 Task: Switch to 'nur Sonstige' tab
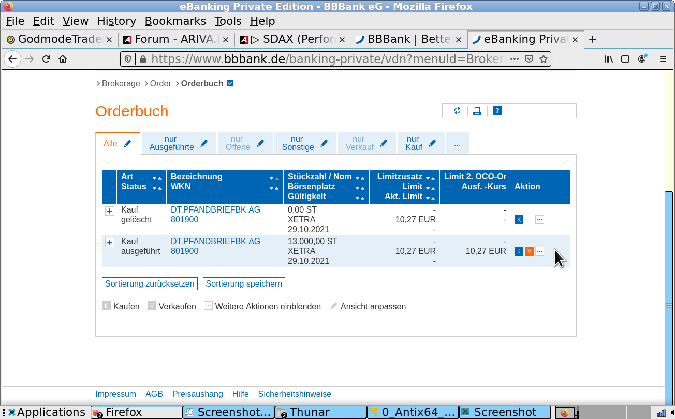tap(298, 143)
